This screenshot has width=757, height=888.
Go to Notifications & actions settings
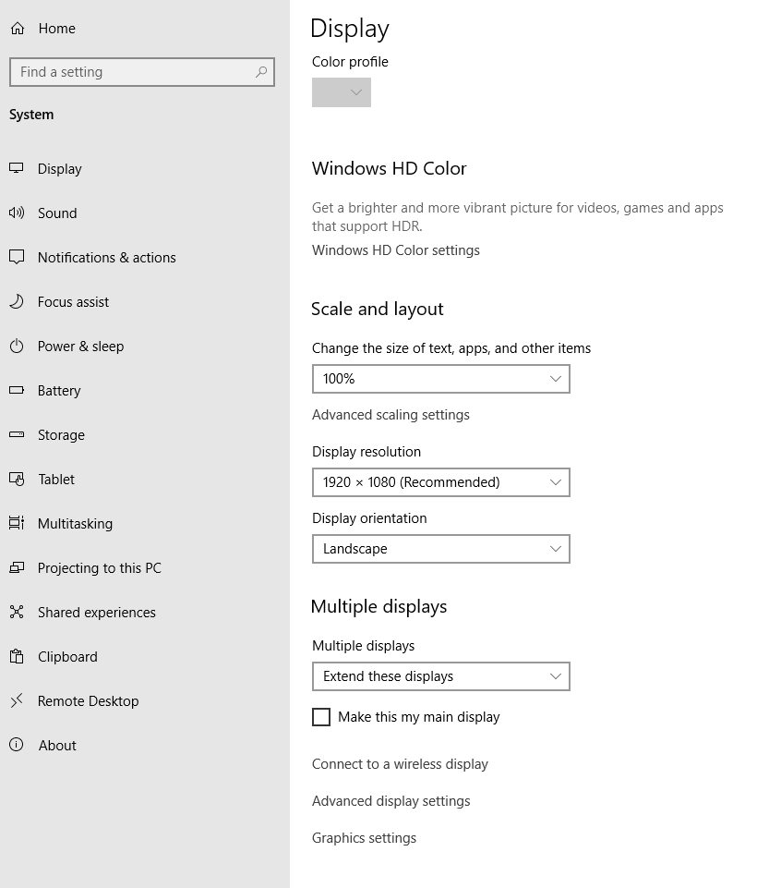(106, 258)
